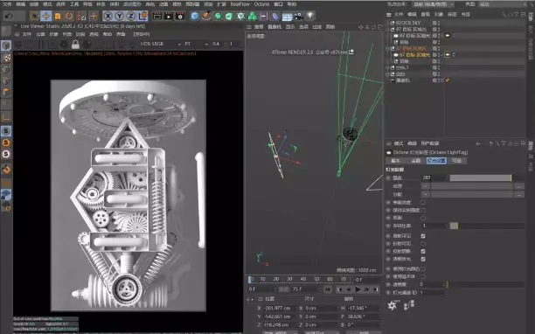Uncheck the Transparent emission checkbox
This screenshot has width=535, height=334.
coord(423,259)
